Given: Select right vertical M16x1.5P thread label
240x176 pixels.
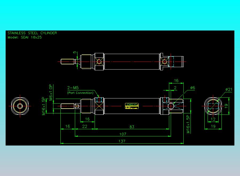Looking at the screenshot, I should [188, 124].
